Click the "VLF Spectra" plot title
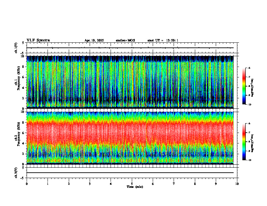This screenshot has width=267, height=206. point(38,40)
